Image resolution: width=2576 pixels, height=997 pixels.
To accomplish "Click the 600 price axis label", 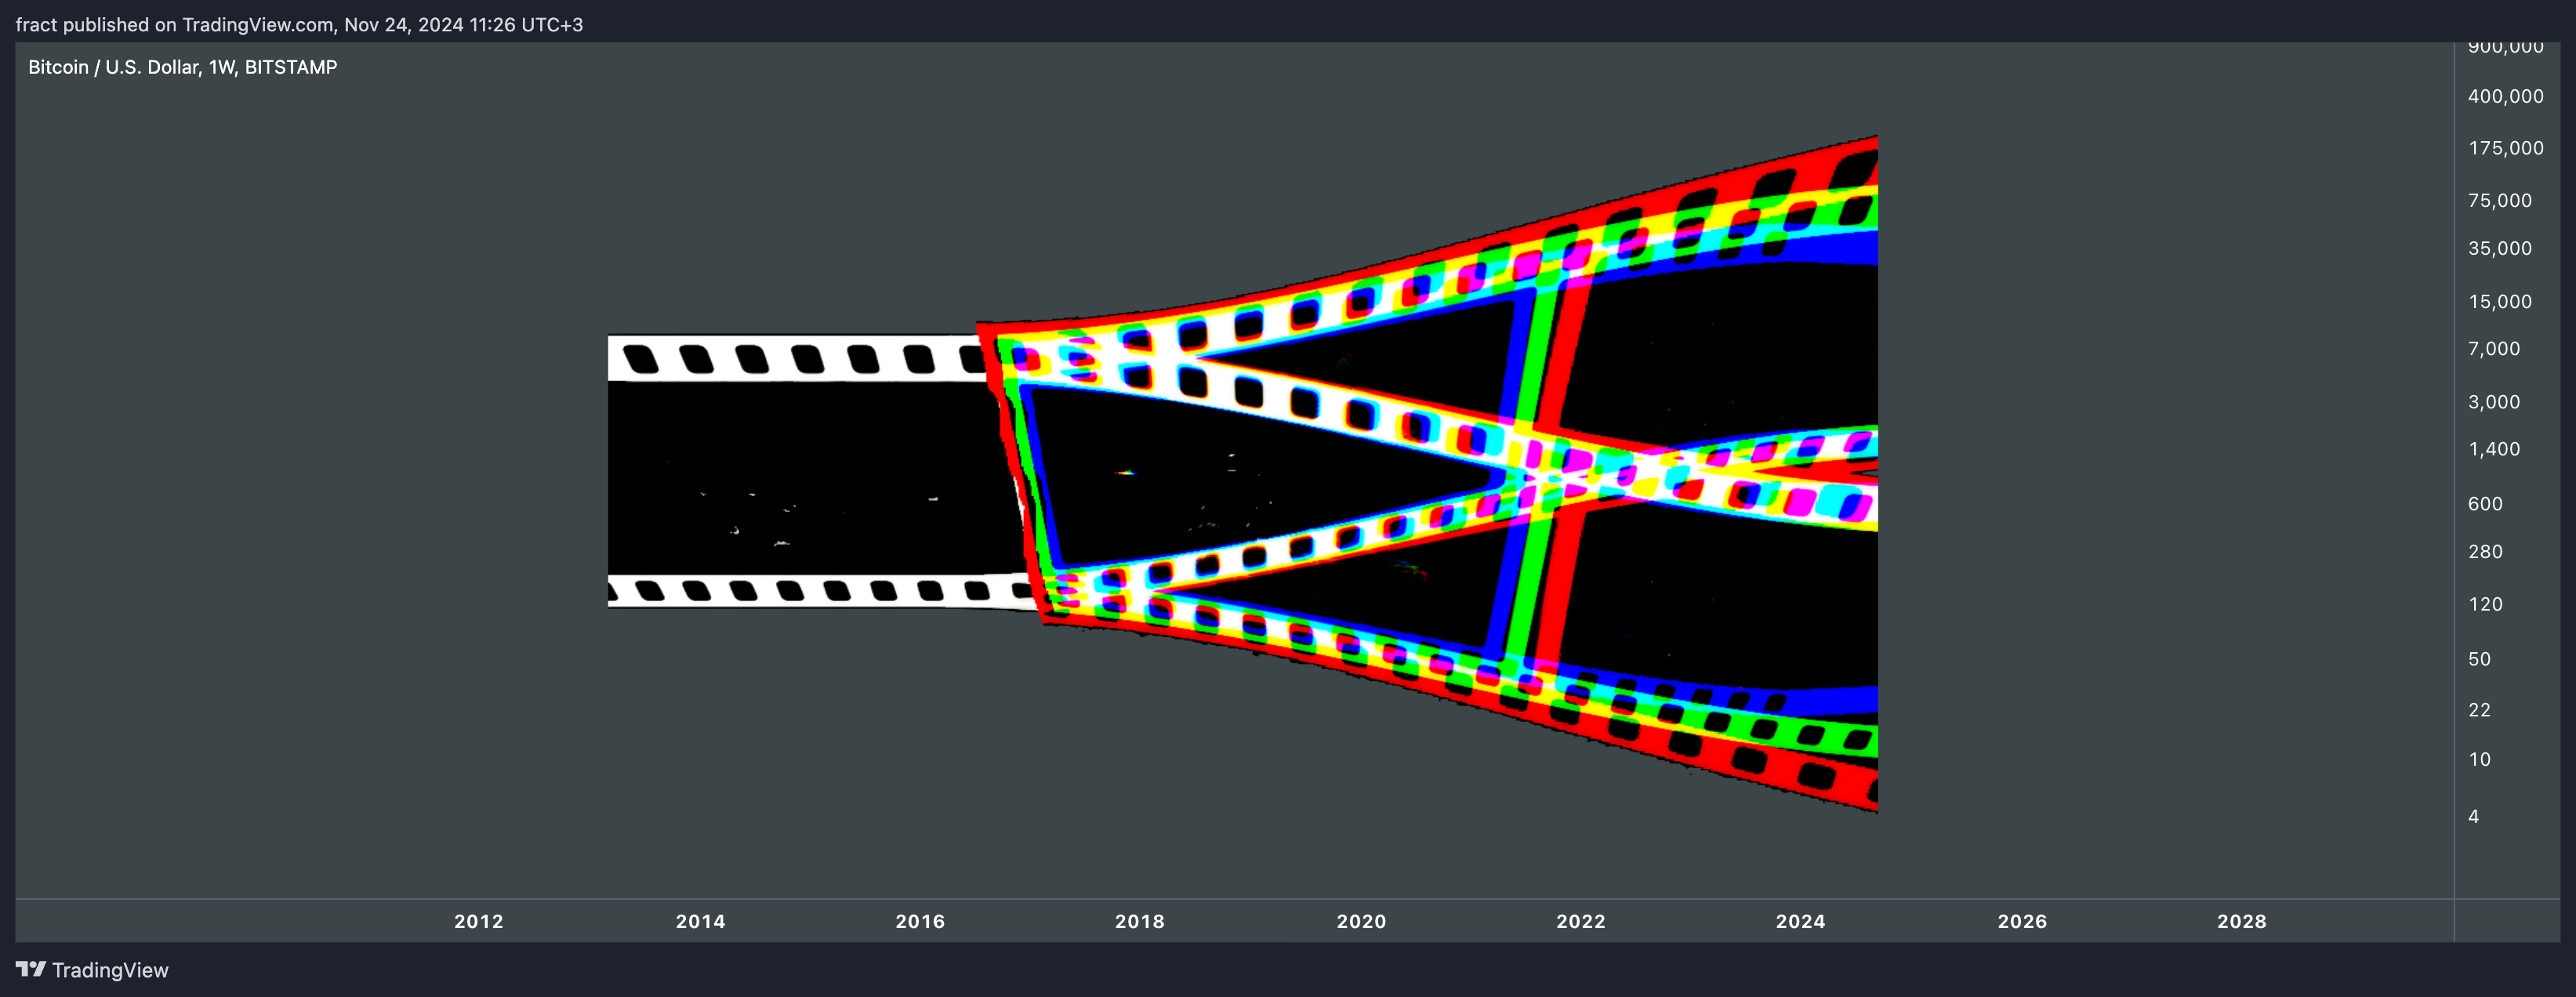I will [2485, 503].
